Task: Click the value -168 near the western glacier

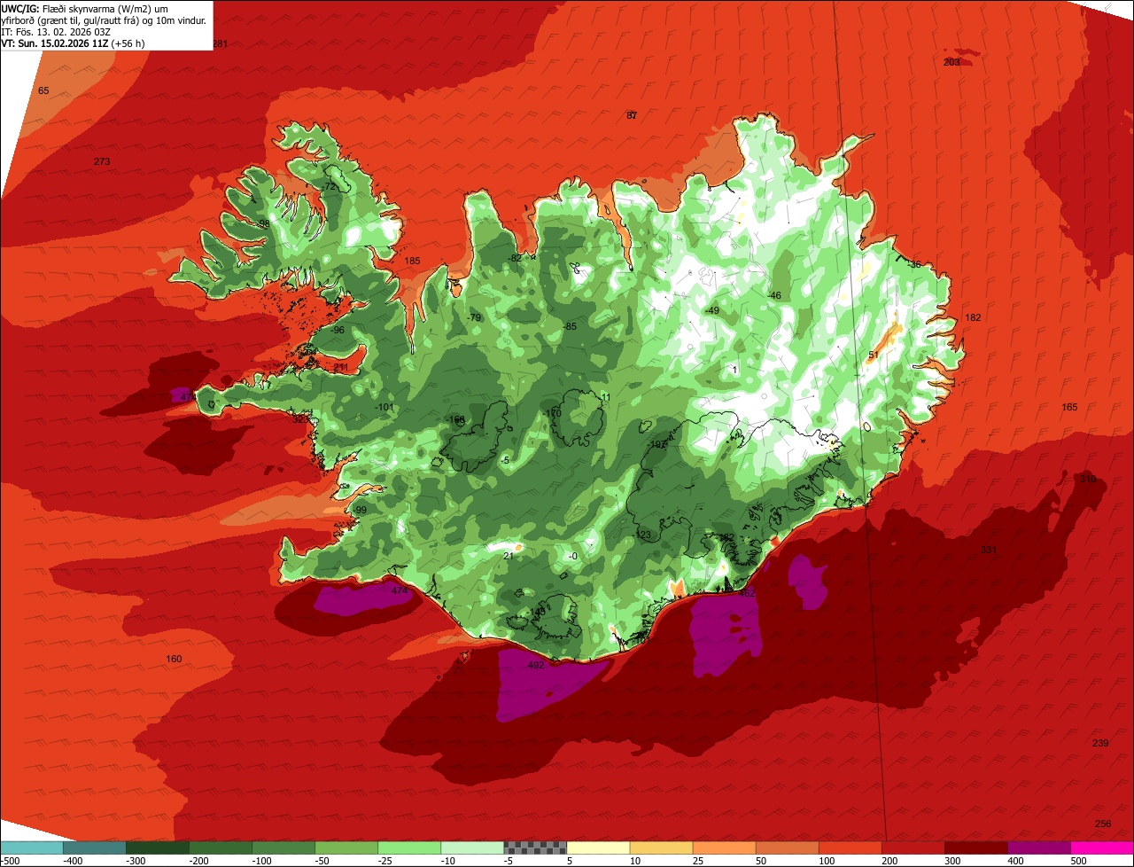Action: 455,419
